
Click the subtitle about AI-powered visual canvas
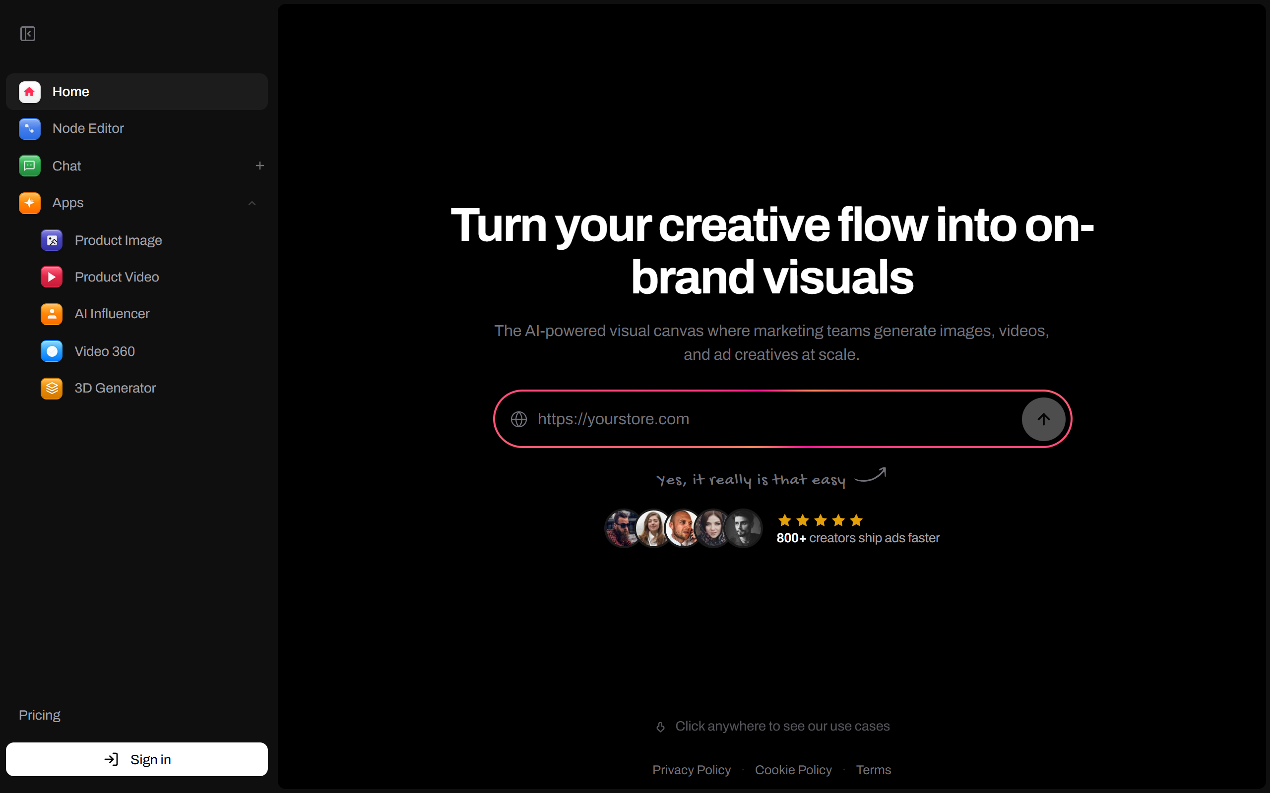771,342
